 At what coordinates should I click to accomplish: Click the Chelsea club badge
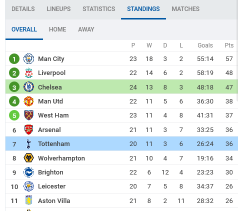tap(28, 87)
